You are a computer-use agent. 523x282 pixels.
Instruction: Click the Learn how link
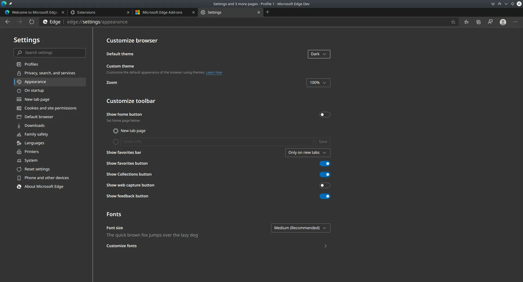tap(214, 72)
